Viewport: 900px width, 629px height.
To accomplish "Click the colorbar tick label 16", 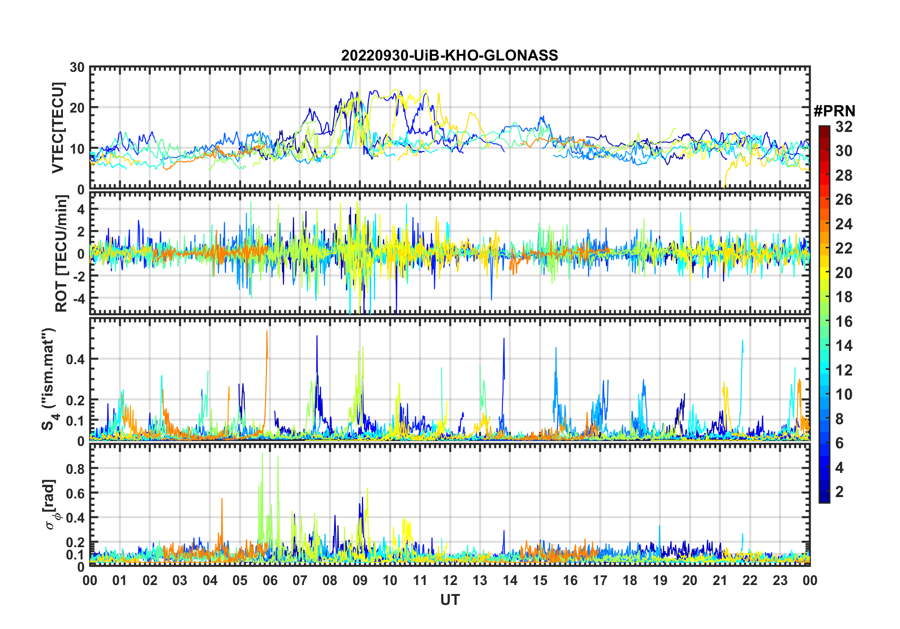I will click(x=844, y=322).
